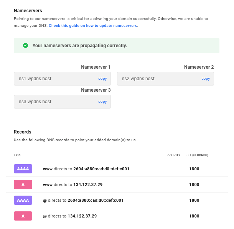The image size is (234, 229).
Task: Click the PRIORITY column header
Action: click(173, 155)
